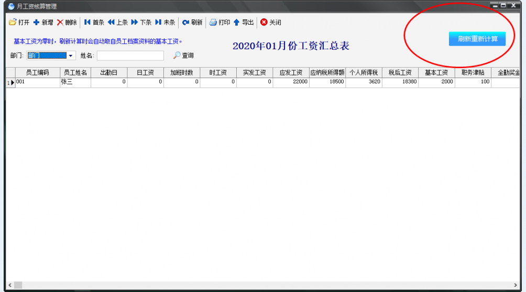The height and width of the screenshot is (292, 526).
Task: Click the blue 刷新重新计算 button
Action: tap(477, 39)
